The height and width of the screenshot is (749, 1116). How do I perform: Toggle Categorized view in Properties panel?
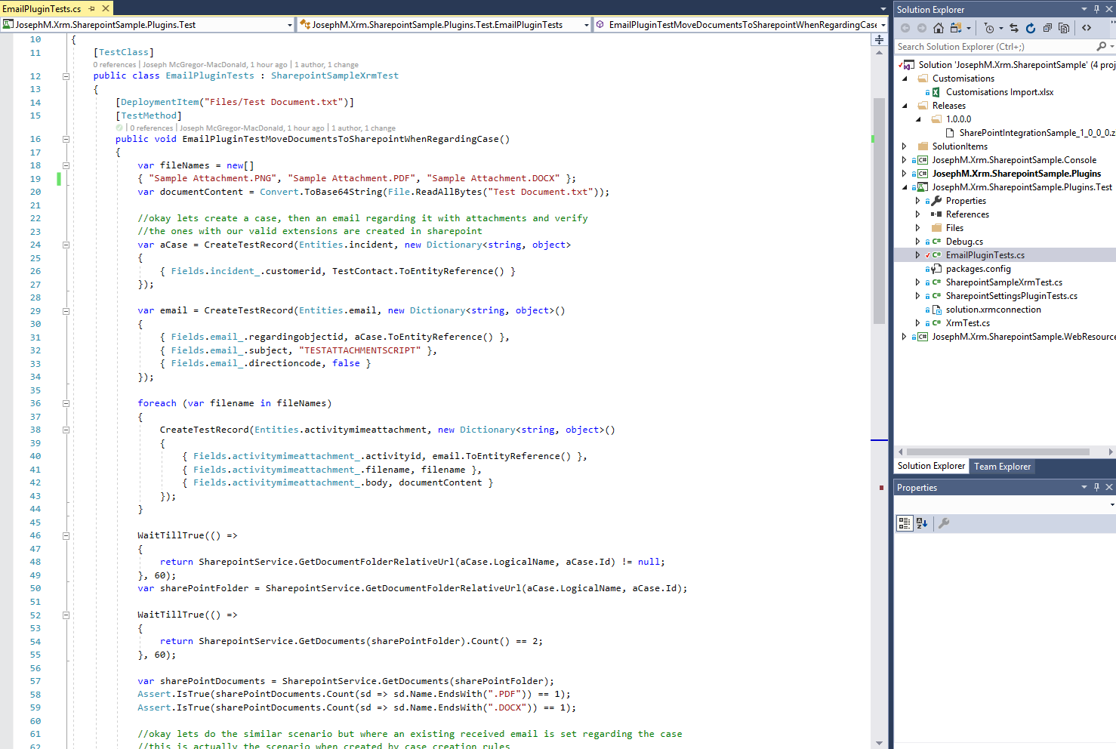pyautogui.click(x=904, y=522)
